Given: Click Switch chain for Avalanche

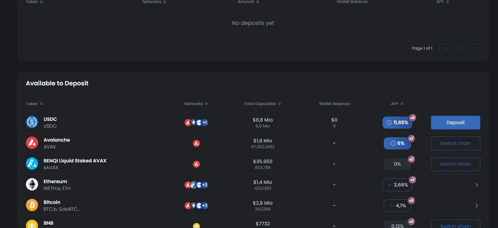Looking at the screenshot, I should point(455,143).
